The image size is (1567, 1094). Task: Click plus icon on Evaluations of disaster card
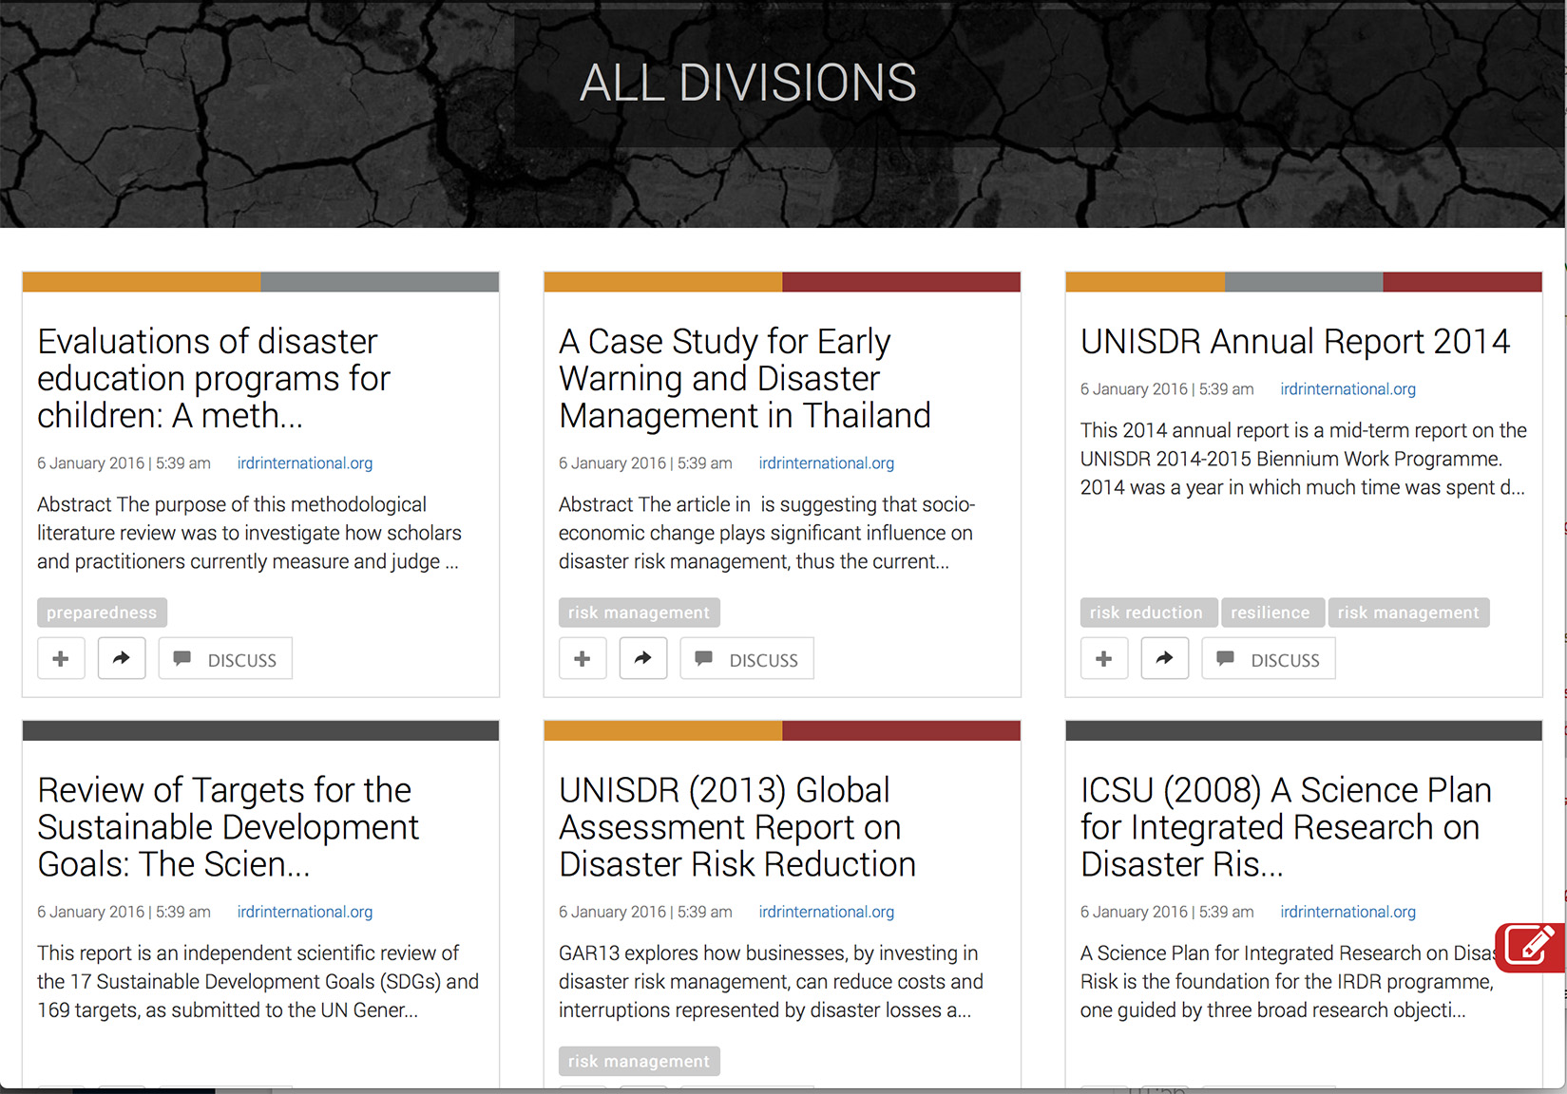click(61, 659)
